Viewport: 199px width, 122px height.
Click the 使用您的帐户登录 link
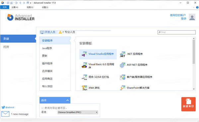[178, 17]
